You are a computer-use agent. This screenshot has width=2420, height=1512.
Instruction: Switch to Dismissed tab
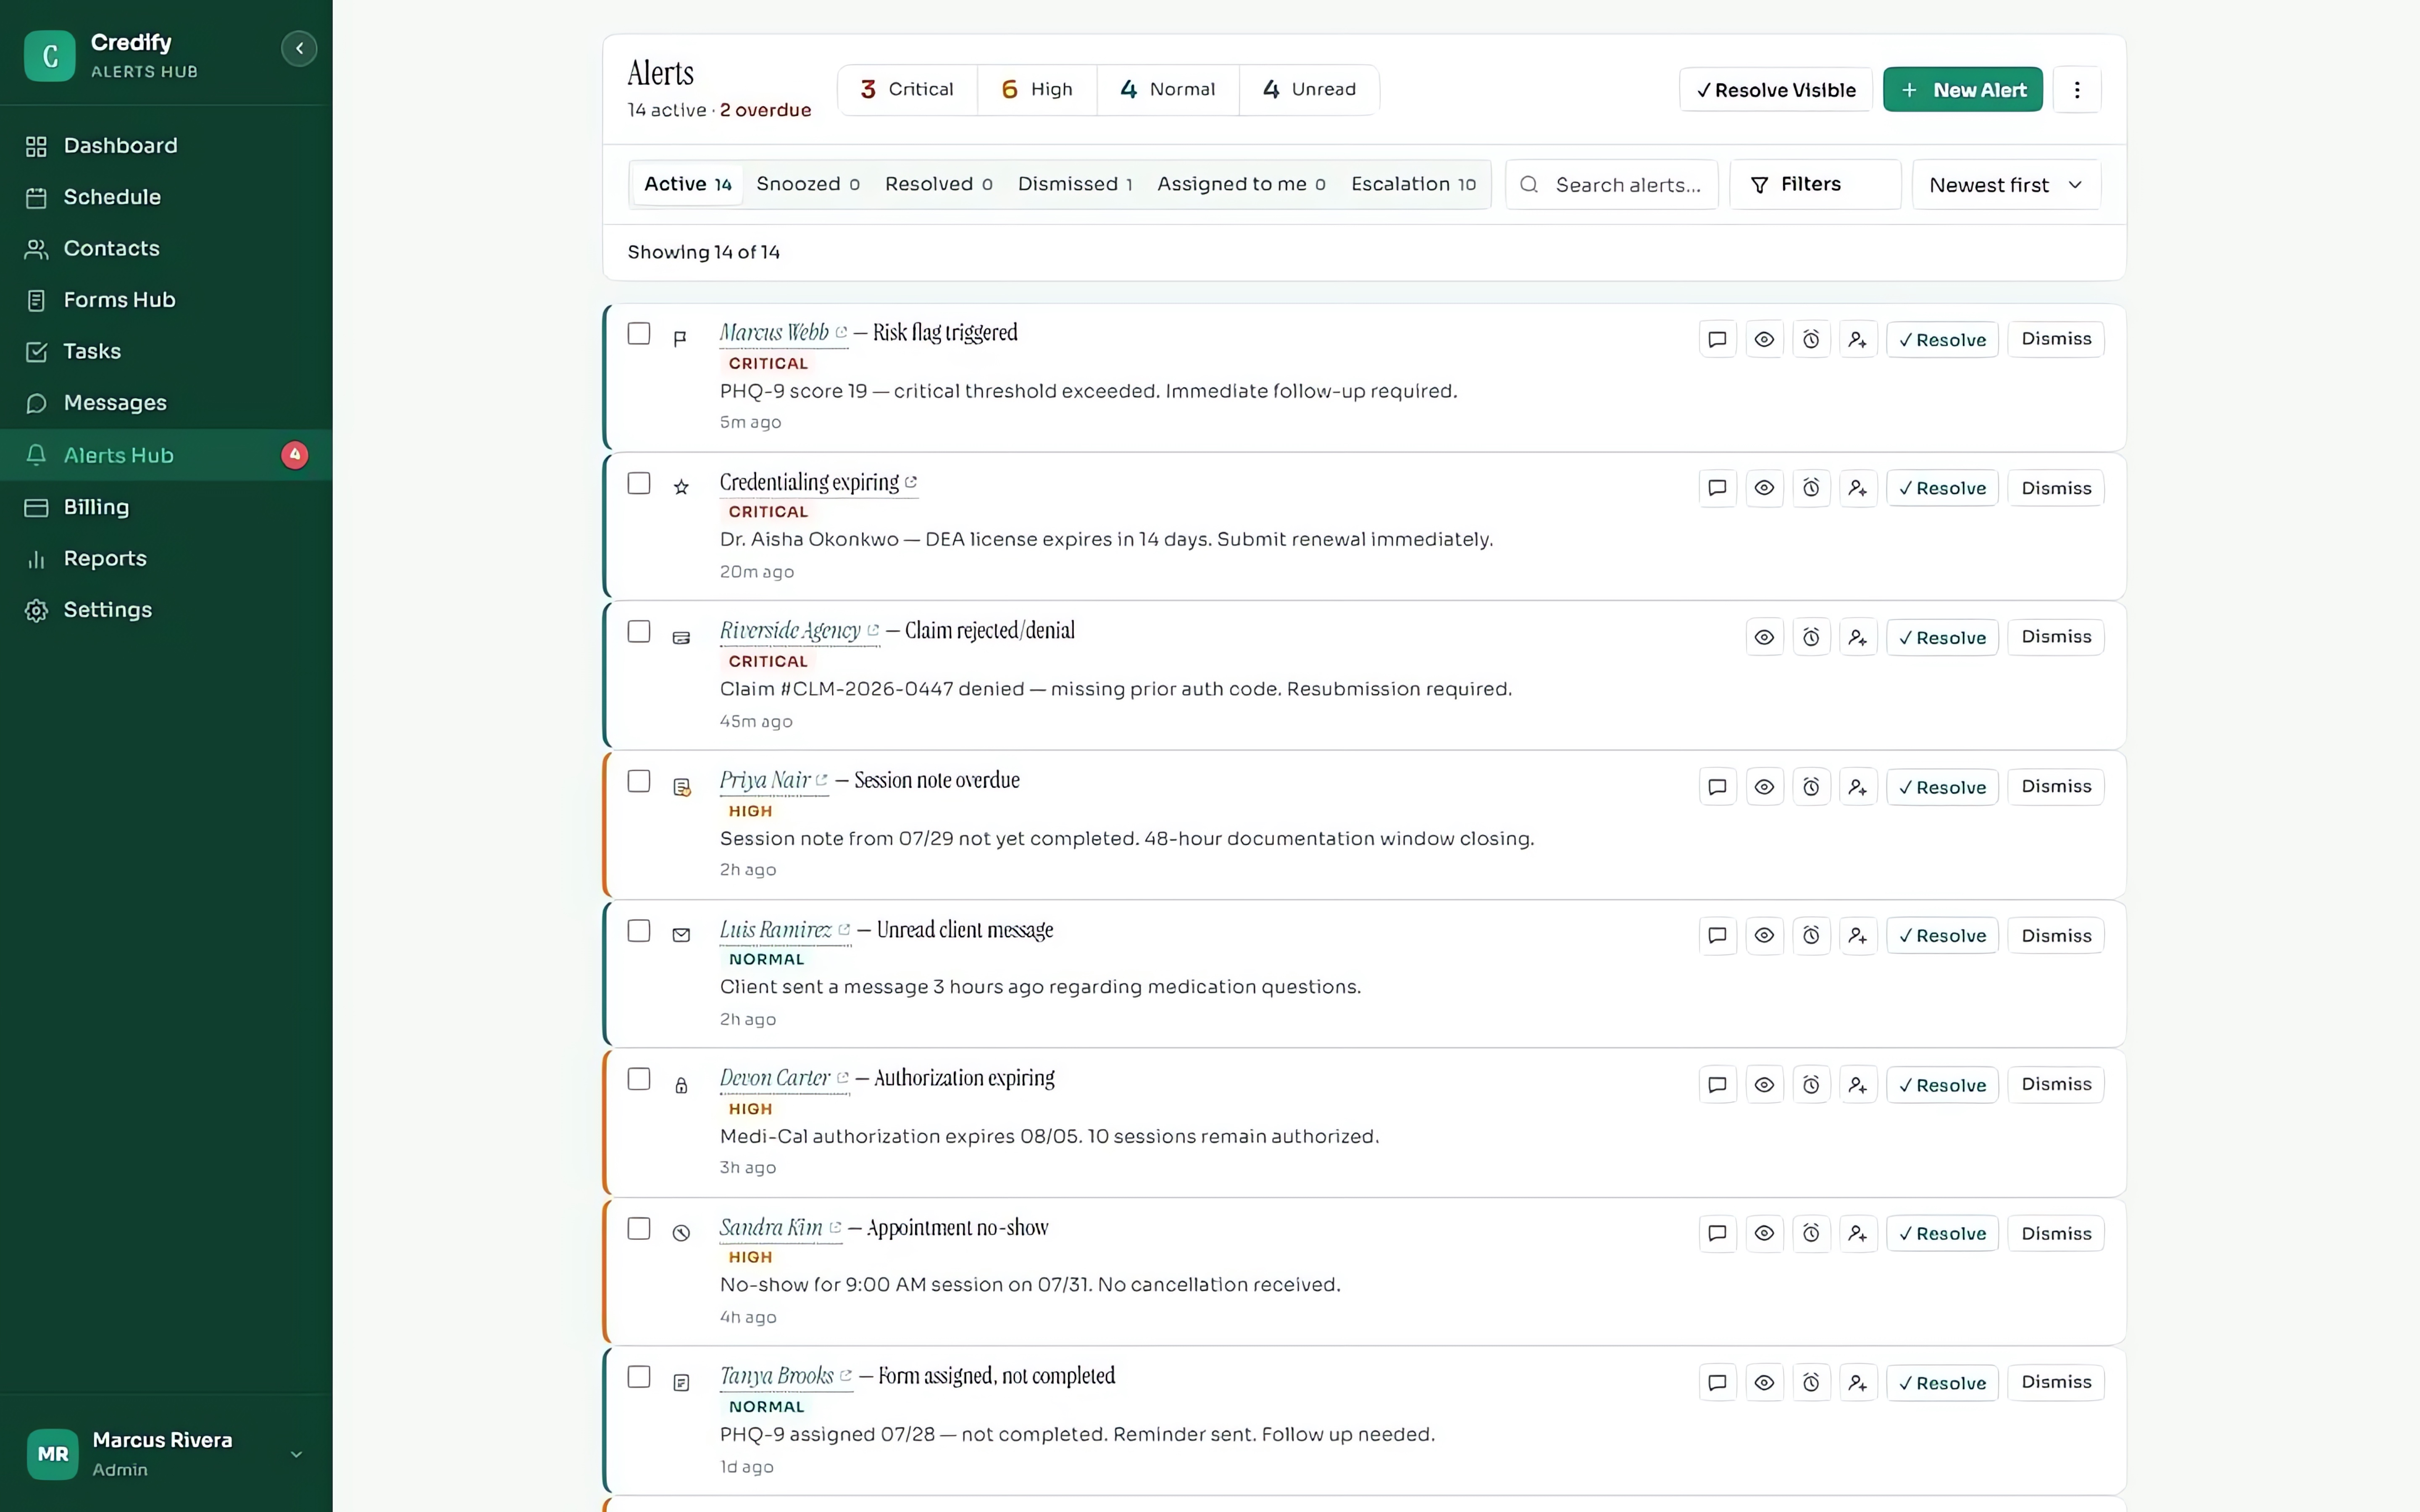[1075, 184]
